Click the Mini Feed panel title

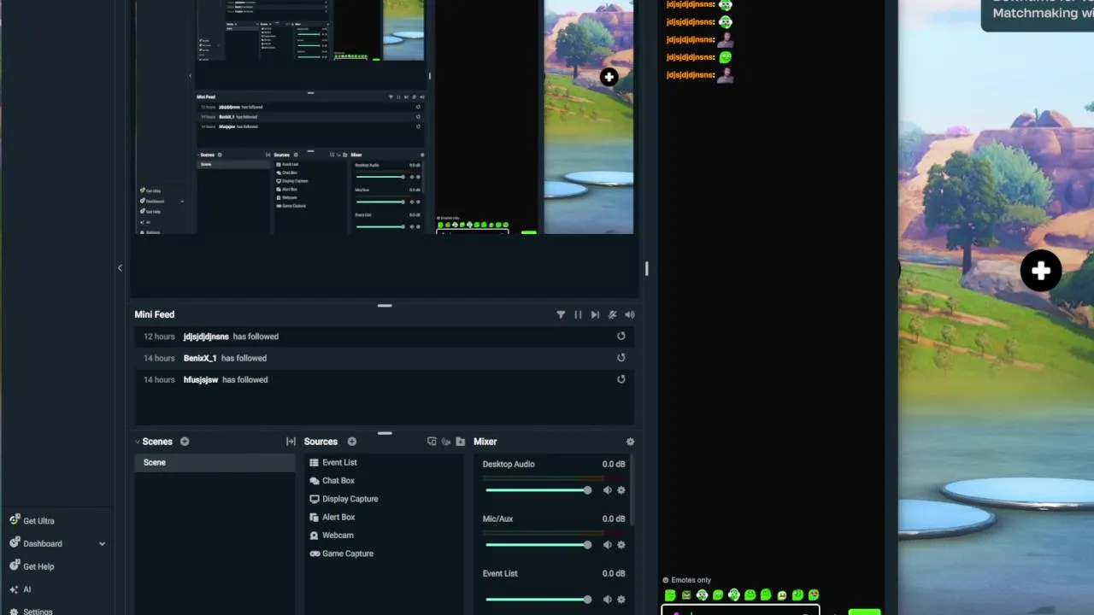155,314
